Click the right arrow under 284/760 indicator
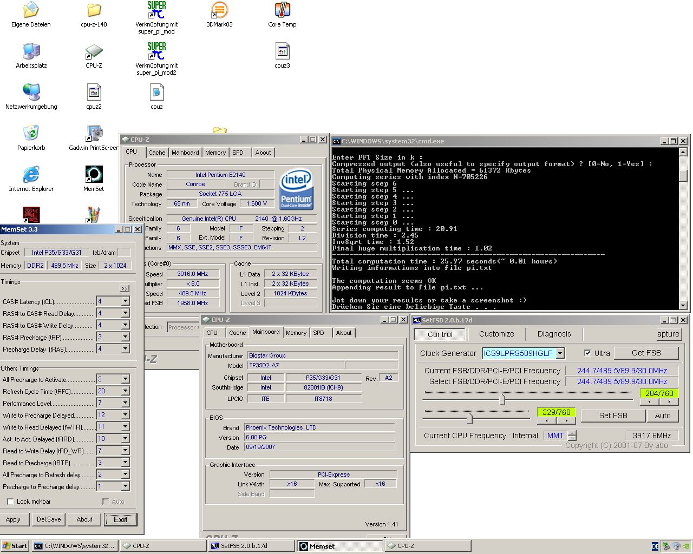The width and height of the screenshot is (693, 554). (669, 401)
